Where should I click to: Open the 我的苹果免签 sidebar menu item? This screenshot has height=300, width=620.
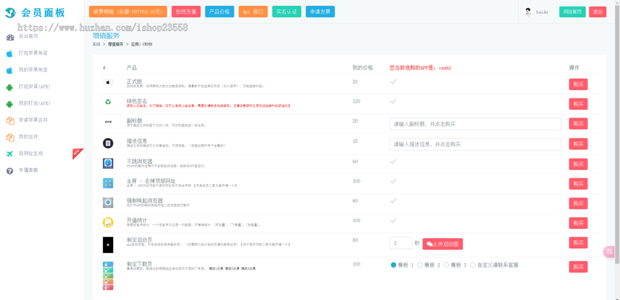click(x=33, y=70)
